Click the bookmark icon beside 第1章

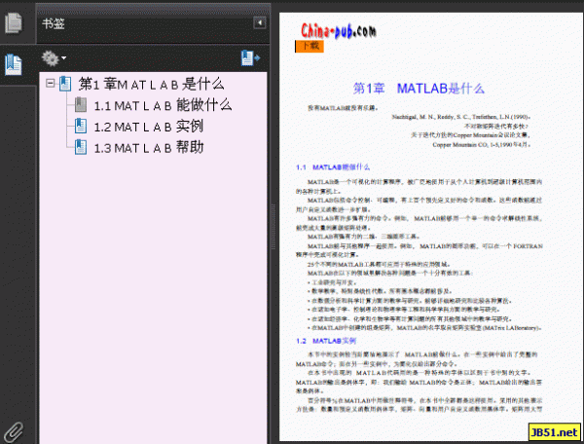[x=65, y=84]
